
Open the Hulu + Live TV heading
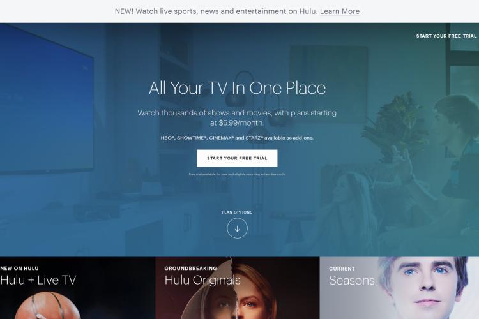point(38,280)
